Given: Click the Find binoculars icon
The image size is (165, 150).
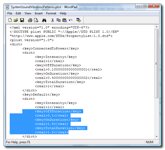Looking at the screenshot, I should (x=44, y=20).
